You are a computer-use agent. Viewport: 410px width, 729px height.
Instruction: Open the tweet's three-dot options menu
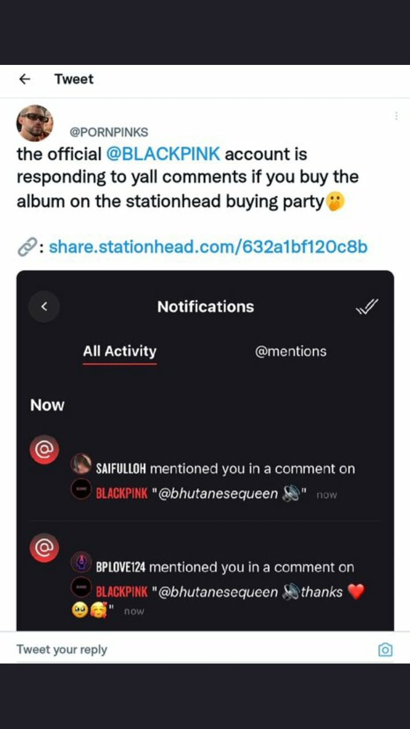pyautogui.click(x=396, y=116)
